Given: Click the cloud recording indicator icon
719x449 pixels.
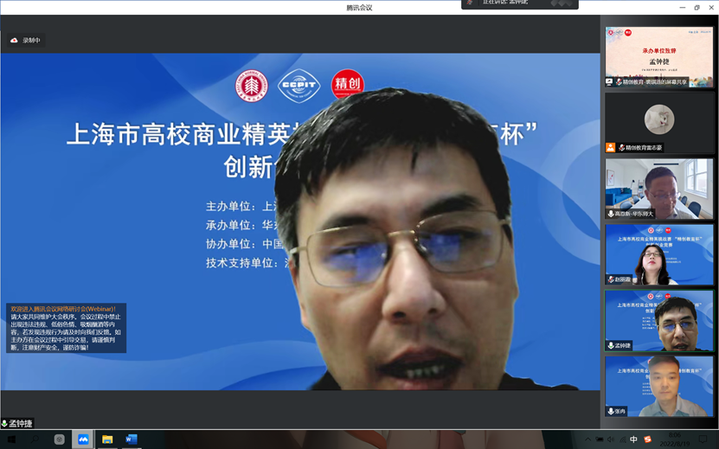Looking at the screenshot, I should (x=14, y=41).
